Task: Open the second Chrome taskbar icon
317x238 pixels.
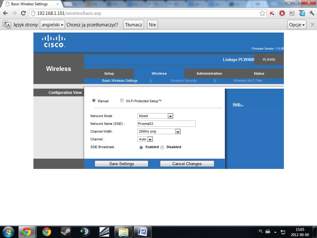Action: click(x=47, y=232)
